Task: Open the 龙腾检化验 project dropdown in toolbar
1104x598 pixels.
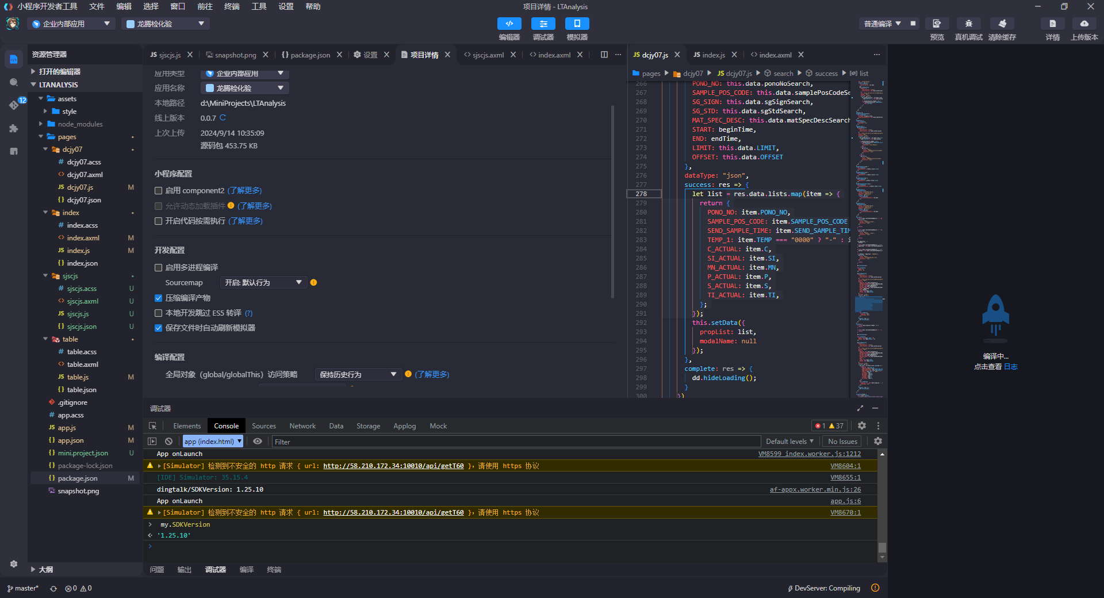Action: coord(165,24)
